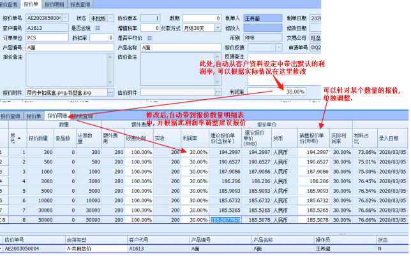The image size is (411, 262).
Task: Click 合拼类型 column header
Action: (96, 240)
